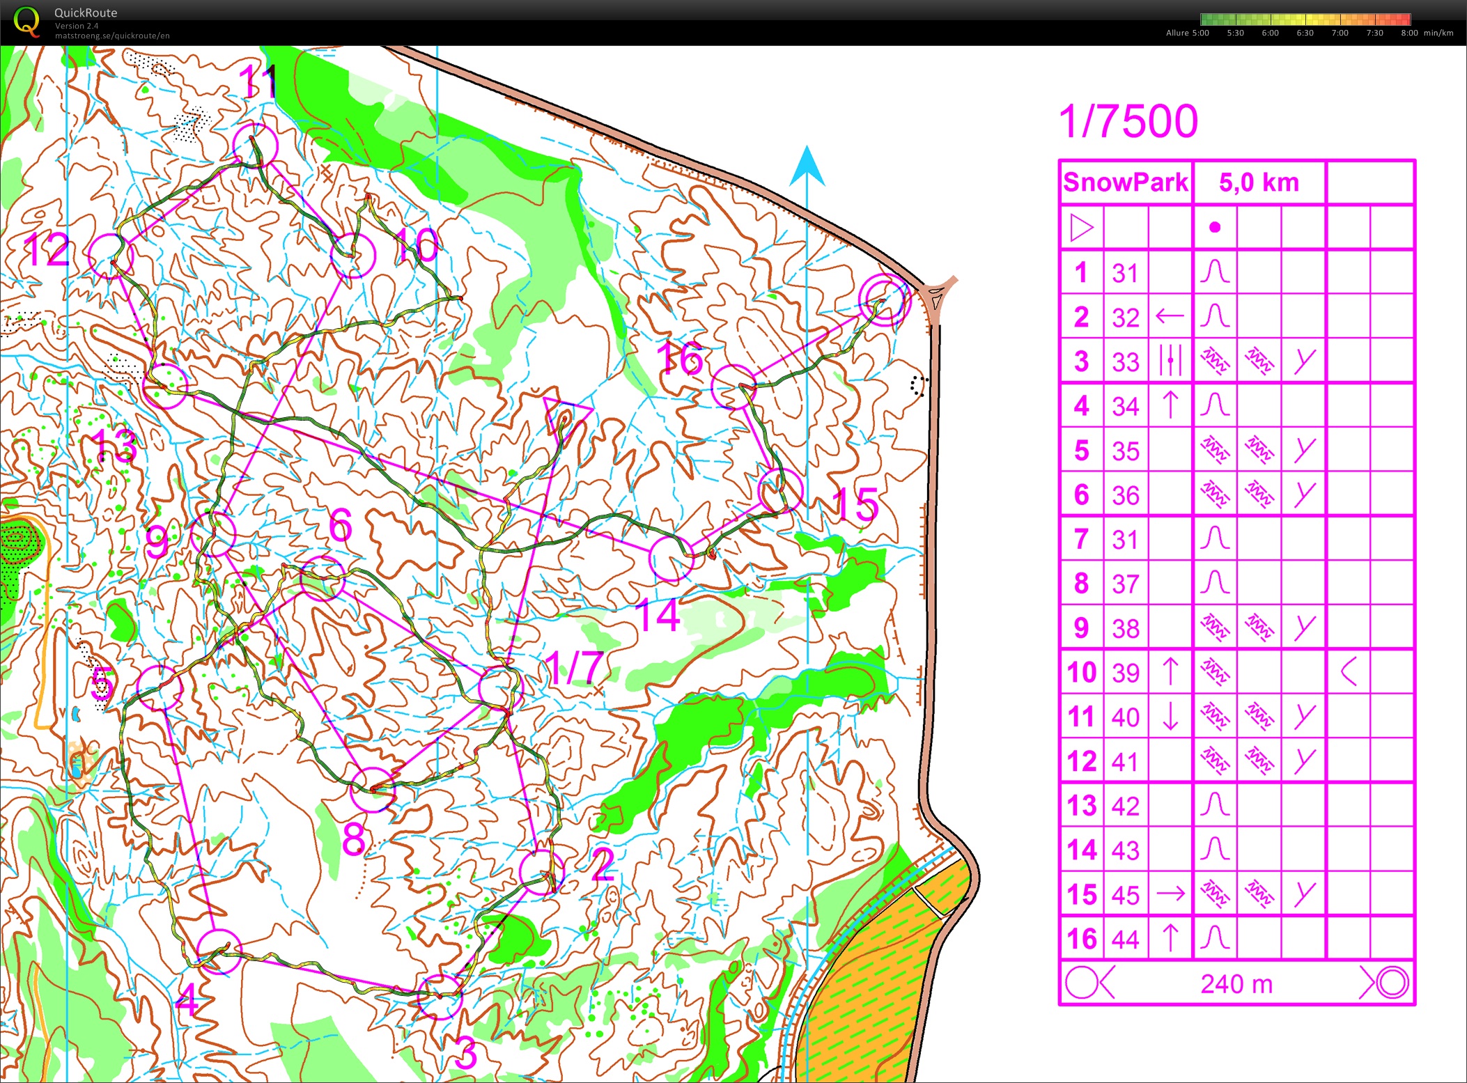Click control circle 8 on the map

pyautogui.click(x=373, y=790)
